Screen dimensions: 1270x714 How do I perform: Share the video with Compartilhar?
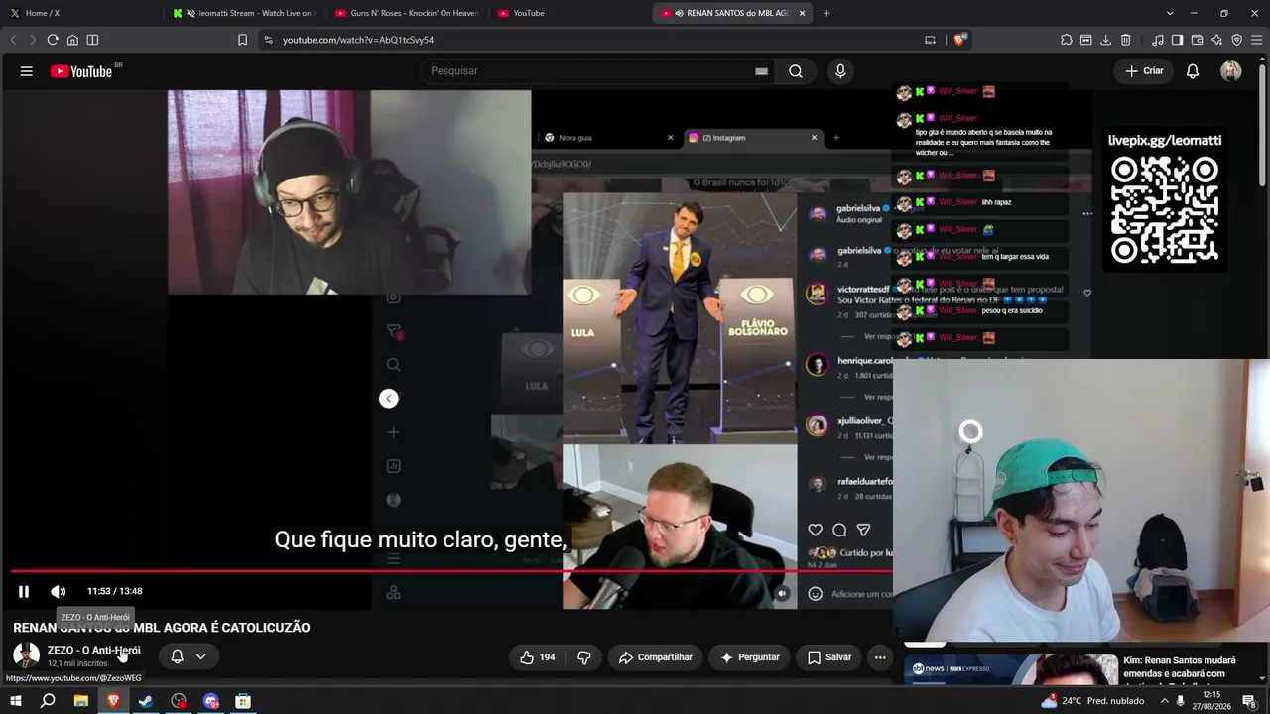(656, 657)
